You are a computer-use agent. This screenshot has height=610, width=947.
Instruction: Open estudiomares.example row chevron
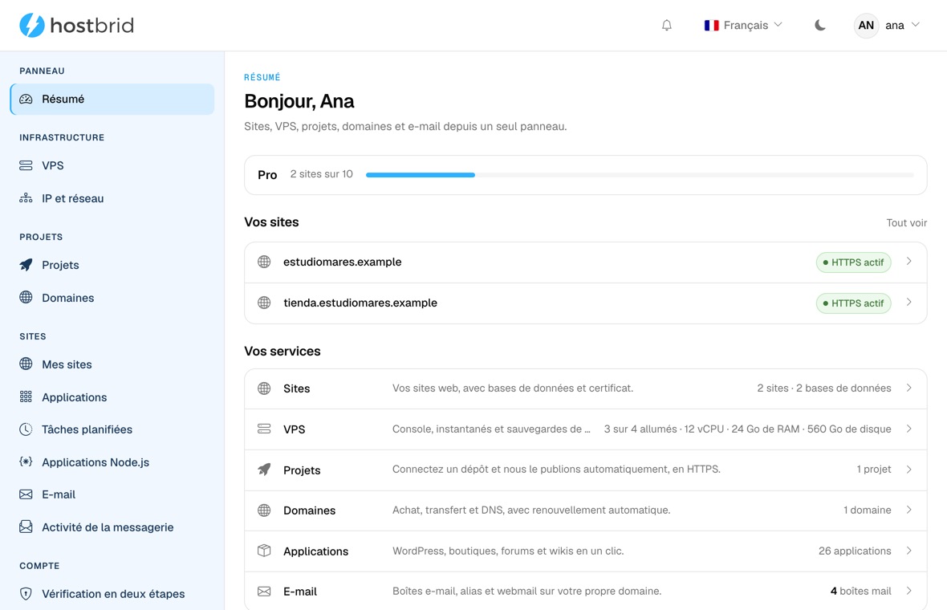click(x=909, y=262)
